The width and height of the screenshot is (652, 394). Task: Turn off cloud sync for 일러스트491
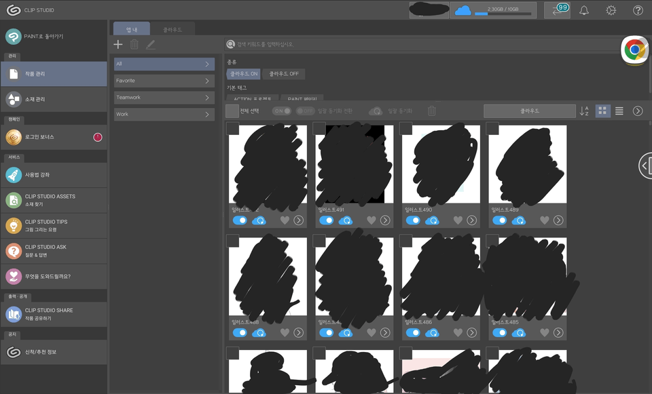(x=327, y=220)
